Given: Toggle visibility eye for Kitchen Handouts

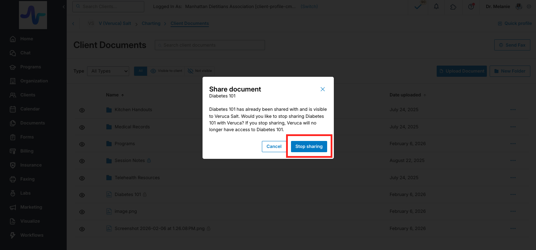Looking at the screenshot, I should coord(82,110).
